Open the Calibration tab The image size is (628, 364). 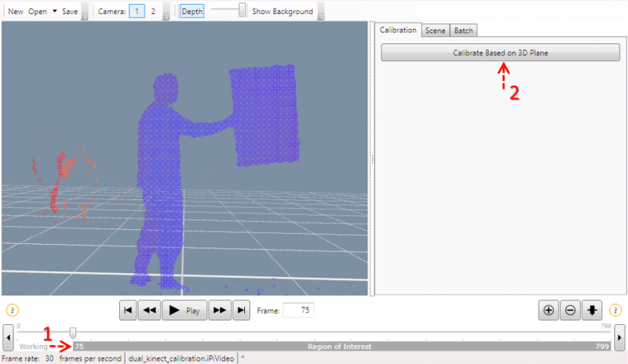click(x=398, y=30)
